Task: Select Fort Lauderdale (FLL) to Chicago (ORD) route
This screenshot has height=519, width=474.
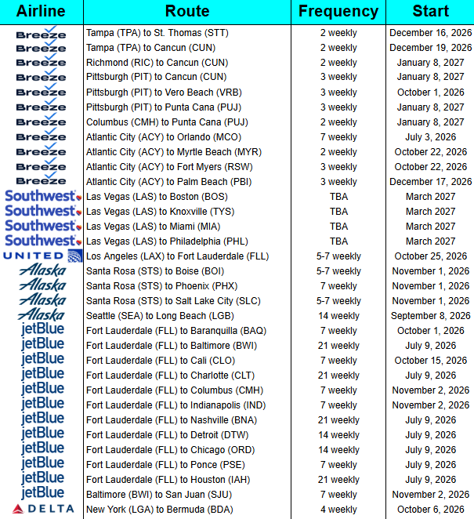Action: pos(171,450)
